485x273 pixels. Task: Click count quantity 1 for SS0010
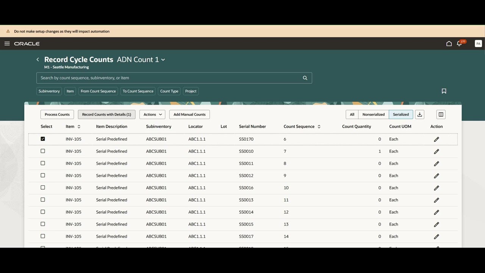click(x=380, y=151)
